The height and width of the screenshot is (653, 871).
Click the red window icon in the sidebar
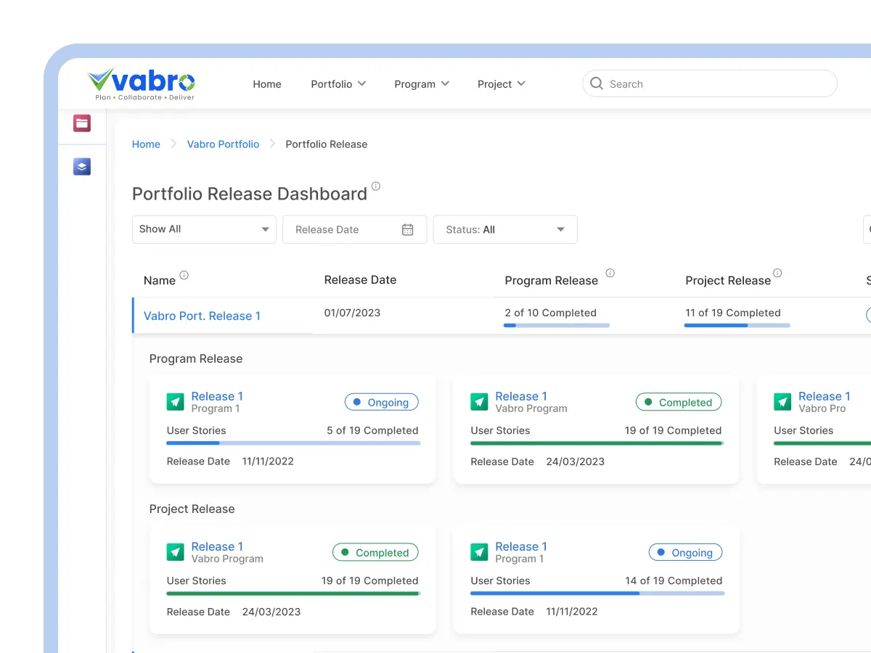point(82,123)
